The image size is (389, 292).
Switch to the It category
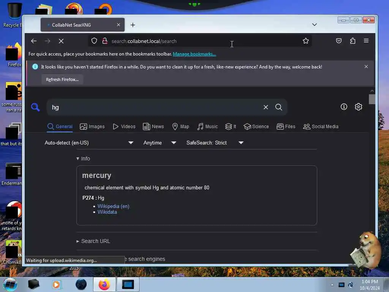click(x=231, y=126)
